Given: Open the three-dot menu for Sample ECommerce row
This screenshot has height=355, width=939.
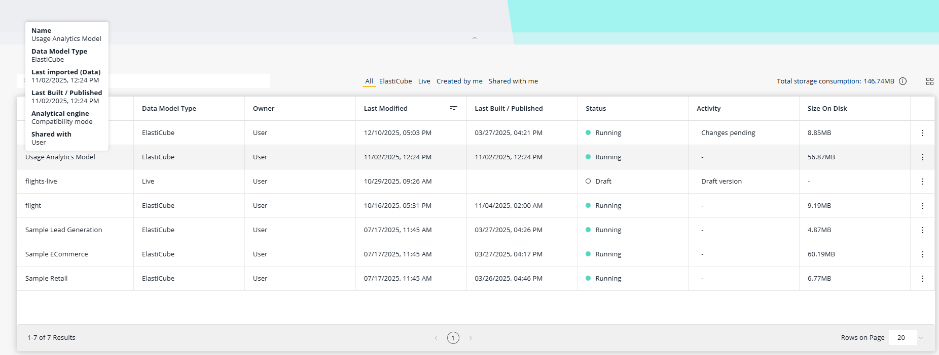Looking at the screenshot, I should click(x=922, y=254).
